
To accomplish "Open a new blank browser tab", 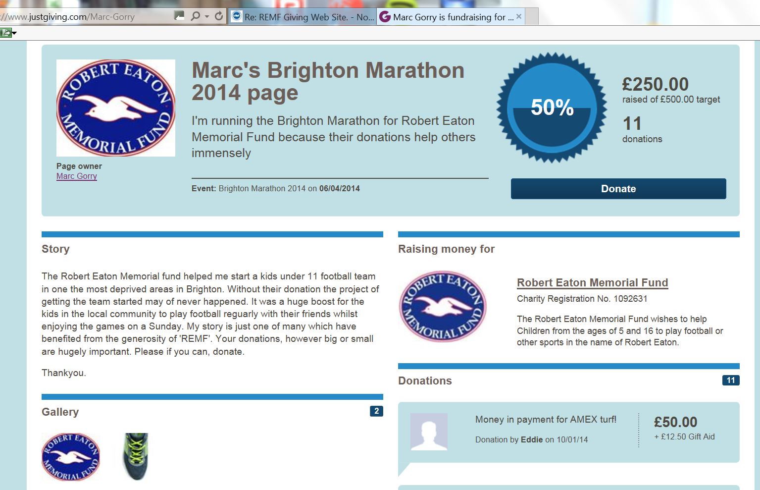I will [532, 17].
